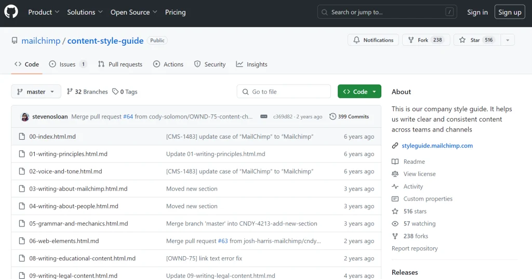
Task: Click stevenosloan's avatar image
Action: point(24,117)
